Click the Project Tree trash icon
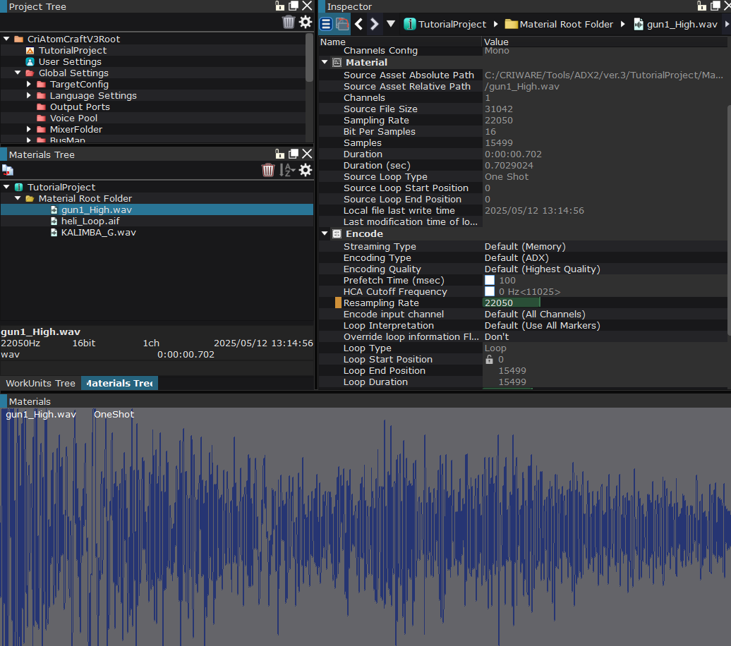This screenshot has height=646, width=731. coord(288,22)
